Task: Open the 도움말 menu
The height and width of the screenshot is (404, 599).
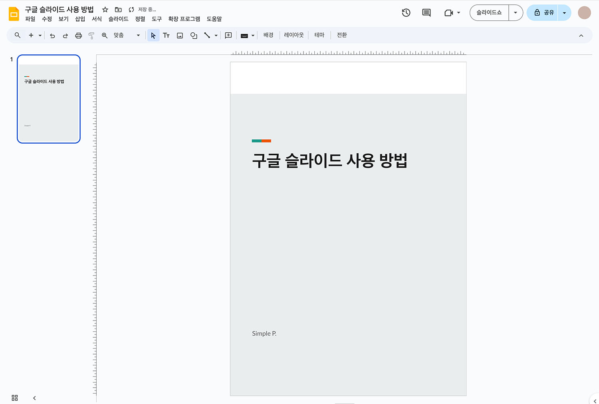Action: [x=214, y=19]
